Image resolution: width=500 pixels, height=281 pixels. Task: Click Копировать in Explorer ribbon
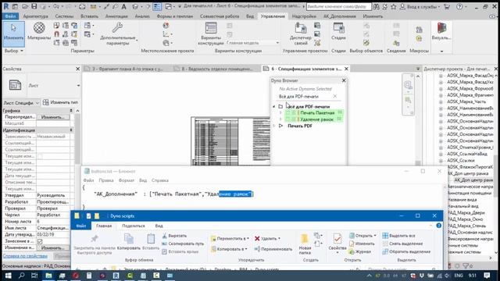pyautogui.click(x=129, y=241)
